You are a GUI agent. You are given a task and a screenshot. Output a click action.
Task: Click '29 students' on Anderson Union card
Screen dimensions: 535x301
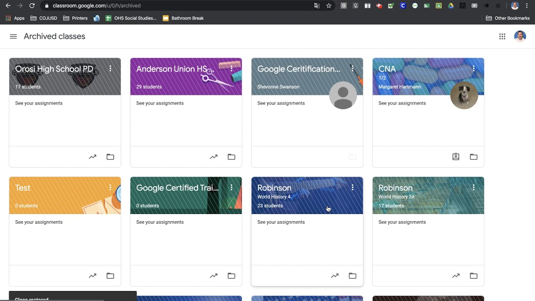[x=149, y=87]
